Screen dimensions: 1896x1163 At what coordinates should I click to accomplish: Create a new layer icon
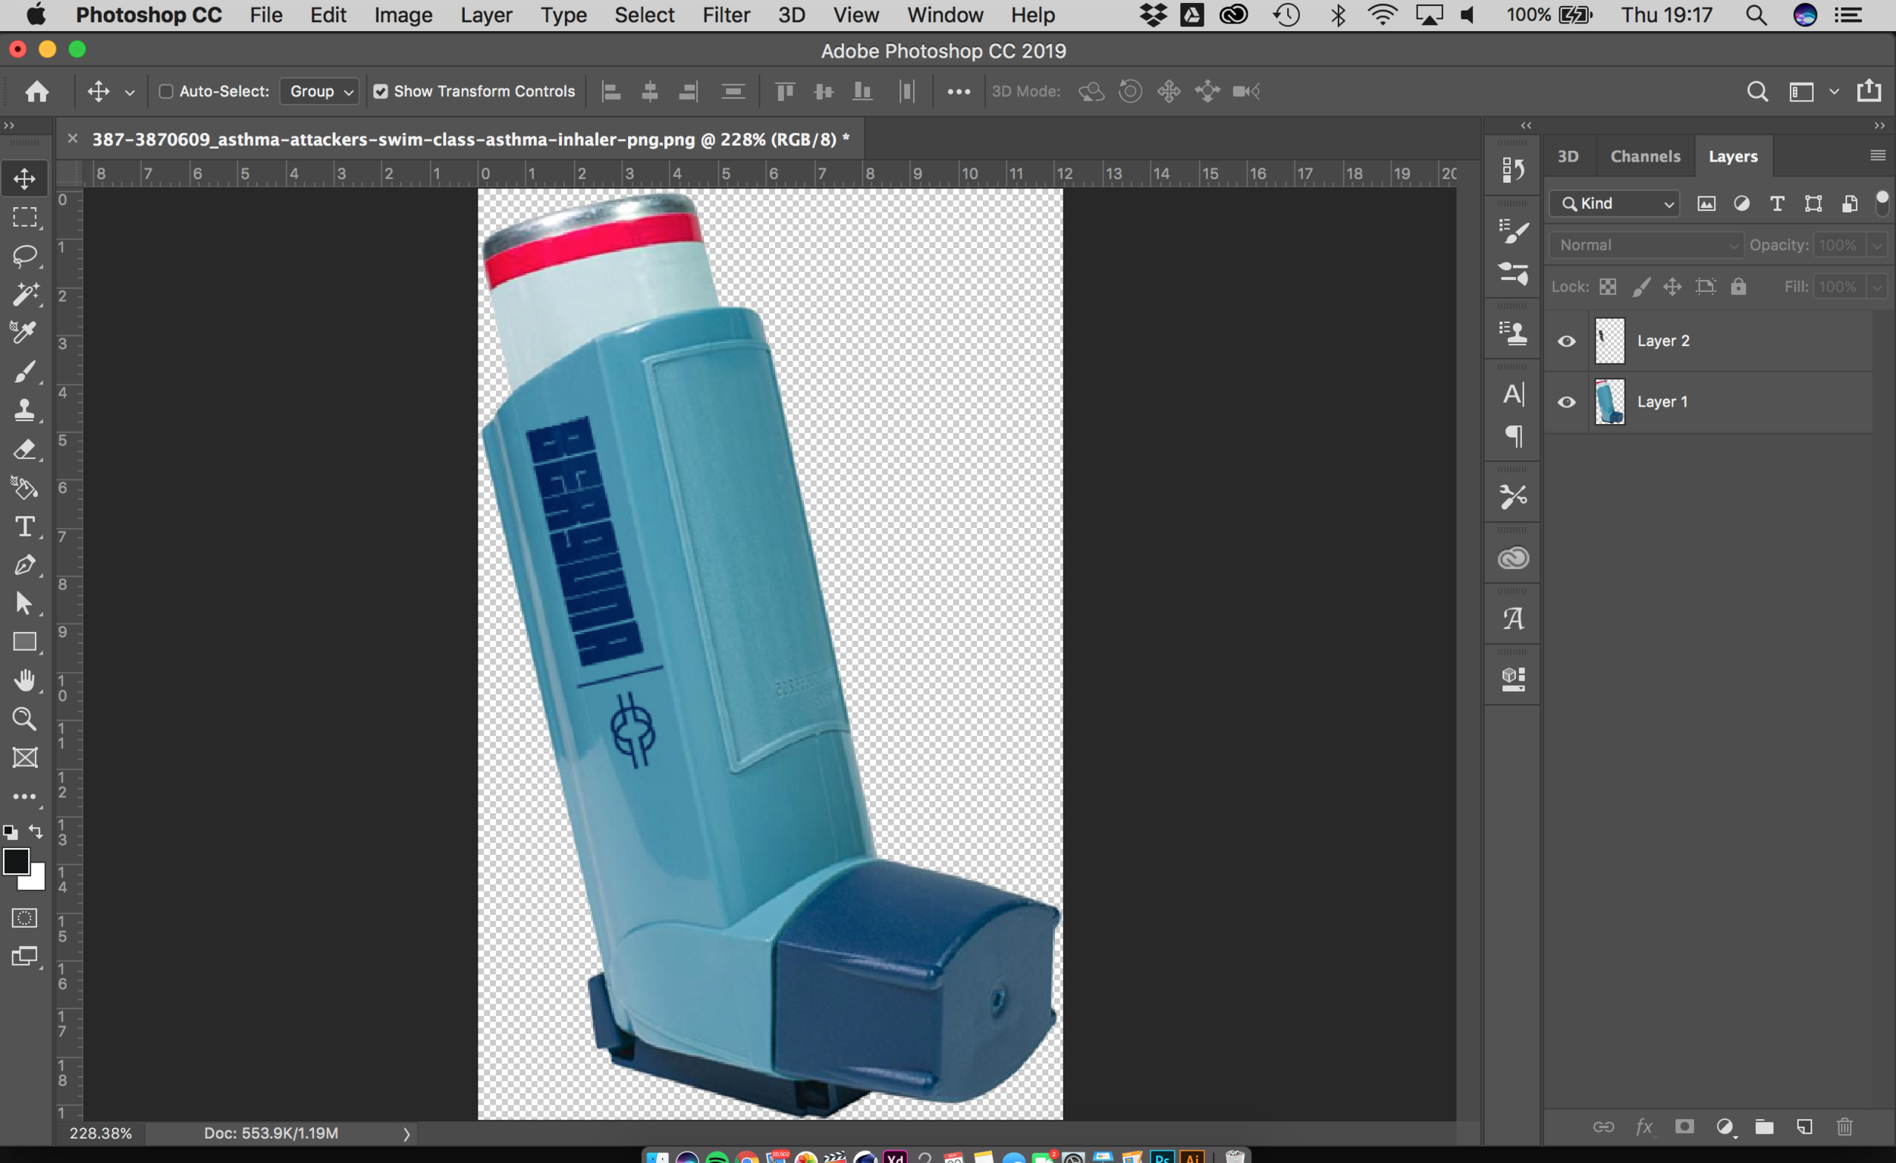[x=1804, y=1127]
